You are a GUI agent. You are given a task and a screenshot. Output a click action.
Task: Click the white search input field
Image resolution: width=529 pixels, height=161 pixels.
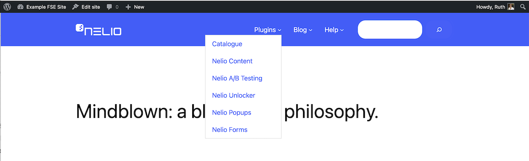click(x=390, y=29)
